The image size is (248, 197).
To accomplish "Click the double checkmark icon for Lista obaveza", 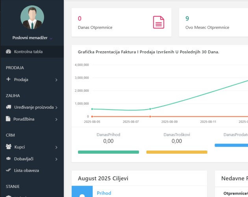I will pyautogui.click(x=8, y=170).
